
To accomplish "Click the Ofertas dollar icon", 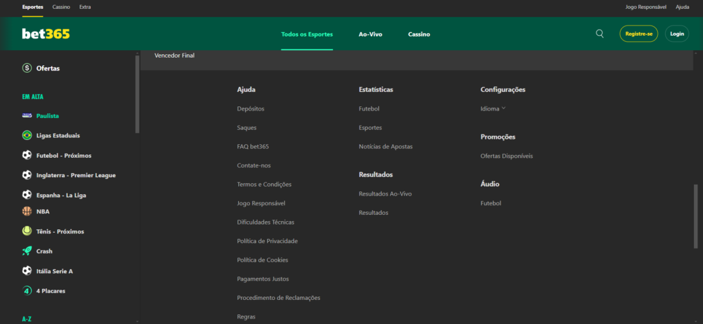I will 27,68.
